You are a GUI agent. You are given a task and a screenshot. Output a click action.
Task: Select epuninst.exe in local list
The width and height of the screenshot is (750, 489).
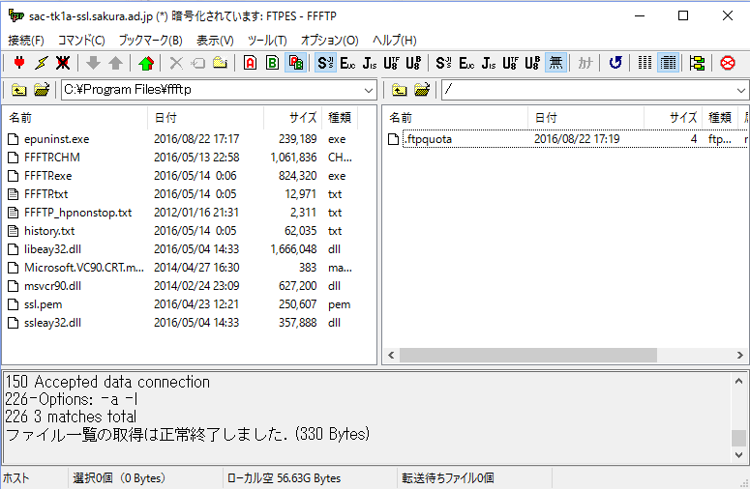tap(56, 139)
